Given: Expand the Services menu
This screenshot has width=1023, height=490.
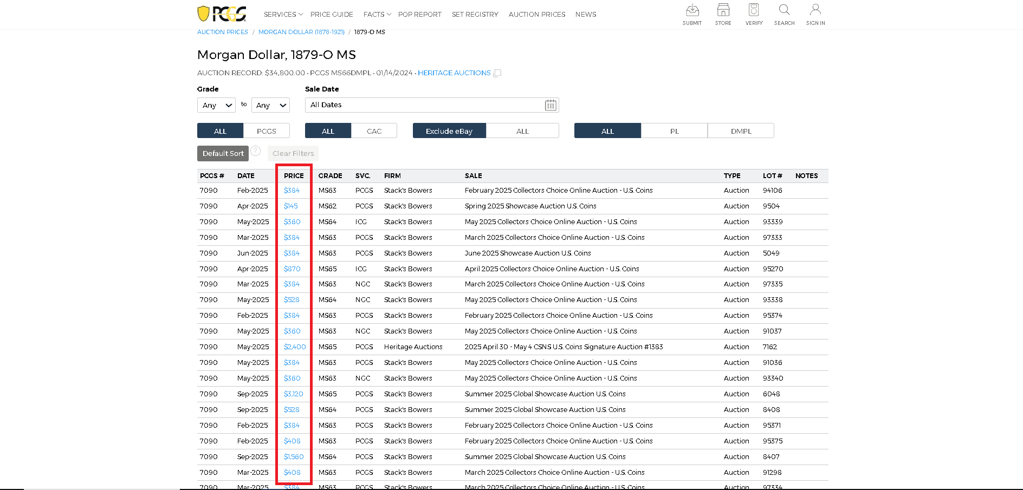Looking at the screenshot, I should tap(283, 15).
